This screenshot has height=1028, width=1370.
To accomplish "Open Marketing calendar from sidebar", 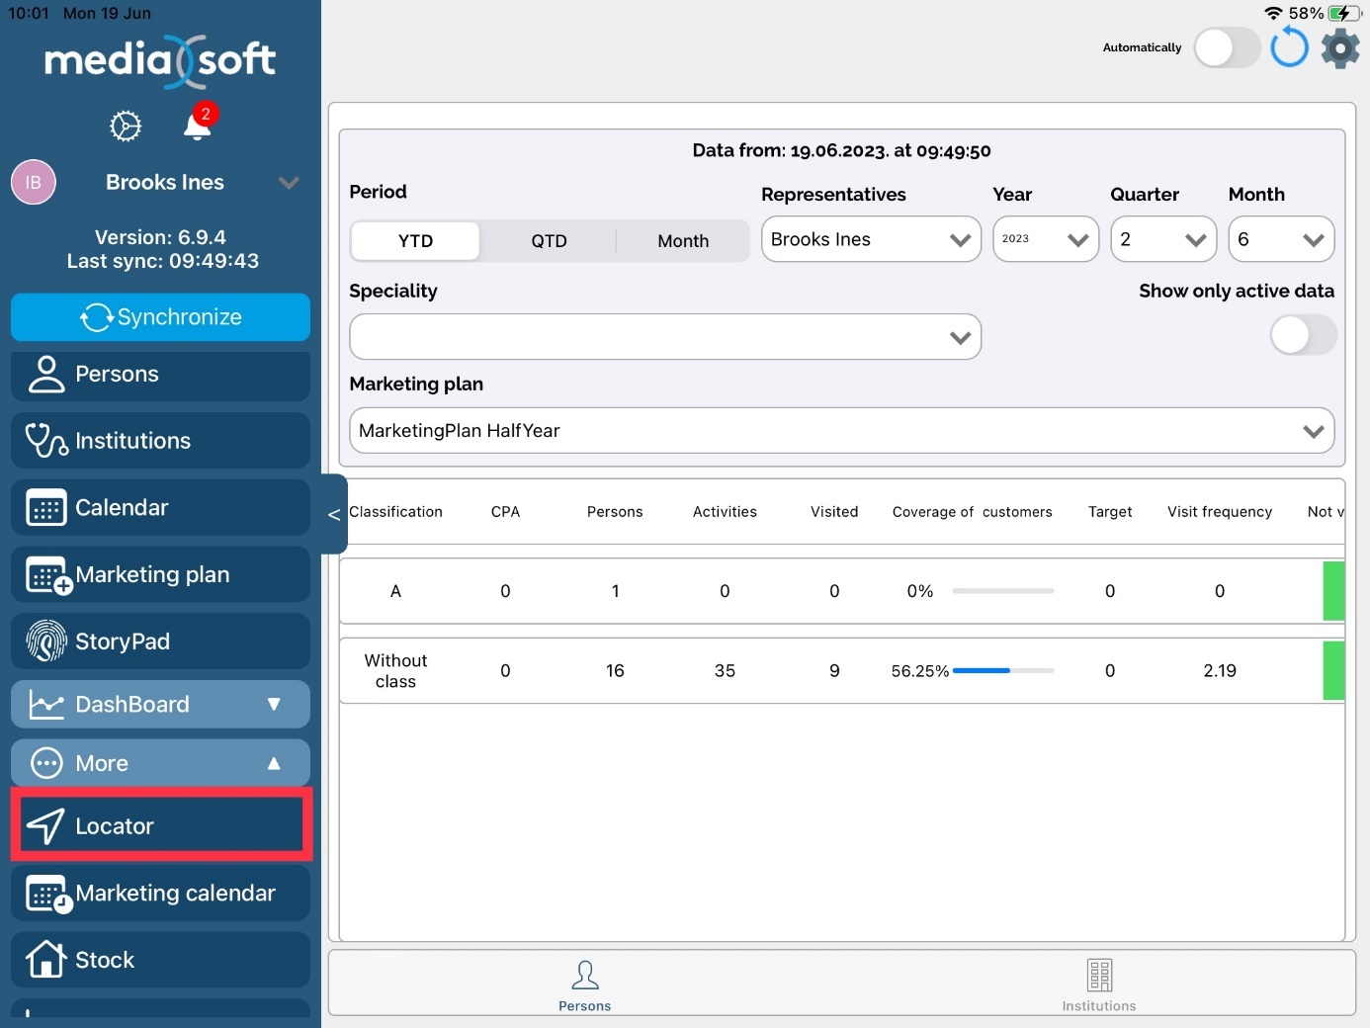I will click(x=160, y=894).
